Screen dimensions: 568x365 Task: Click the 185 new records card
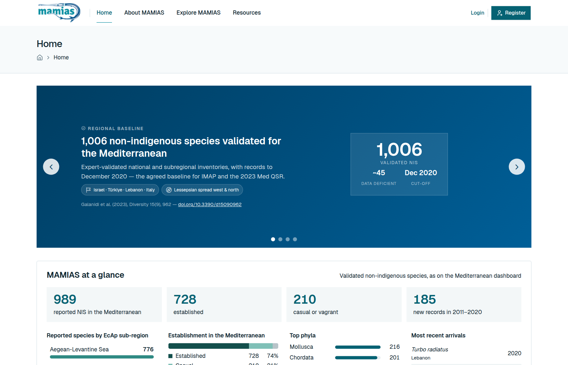pyautogui.click(x=464, y=304)
